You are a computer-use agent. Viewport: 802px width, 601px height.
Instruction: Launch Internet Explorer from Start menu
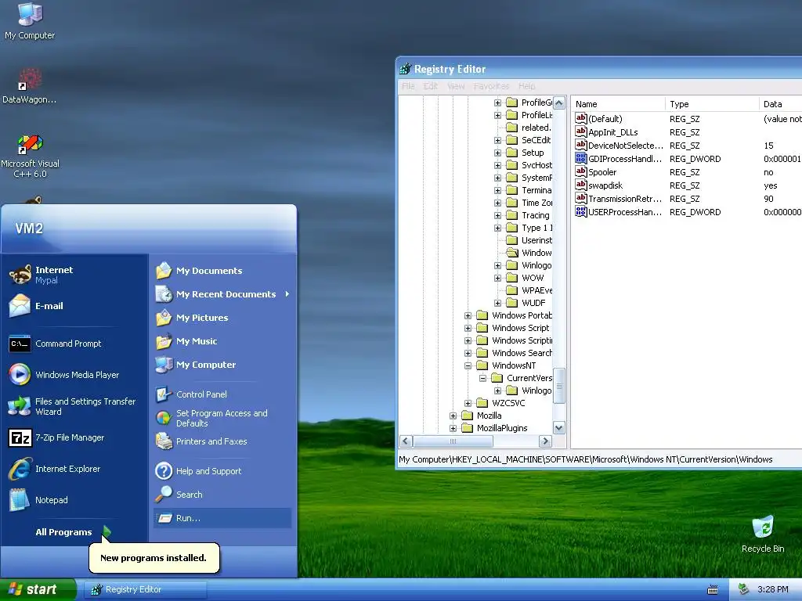(x=54, y=469)
